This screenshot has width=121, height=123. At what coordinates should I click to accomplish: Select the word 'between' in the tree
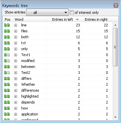point(28,67)
